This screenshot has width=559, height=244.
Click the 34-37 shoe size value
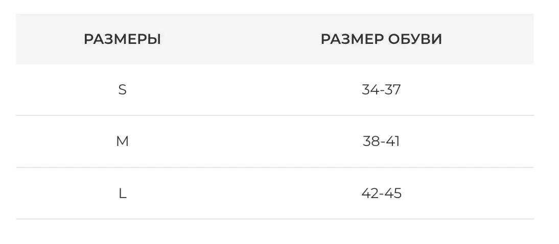pyautogui.click(x=381, y=90)
